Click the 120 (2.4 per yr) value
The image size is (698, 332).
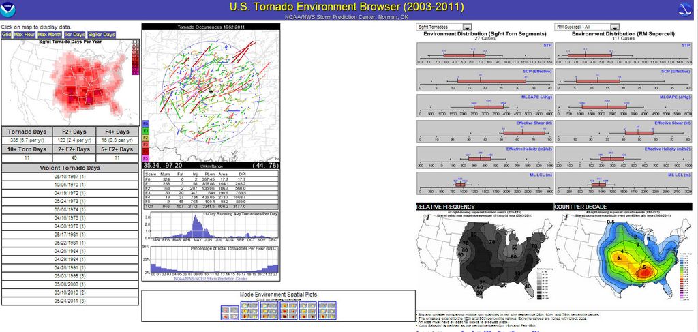tap(74, 140)
